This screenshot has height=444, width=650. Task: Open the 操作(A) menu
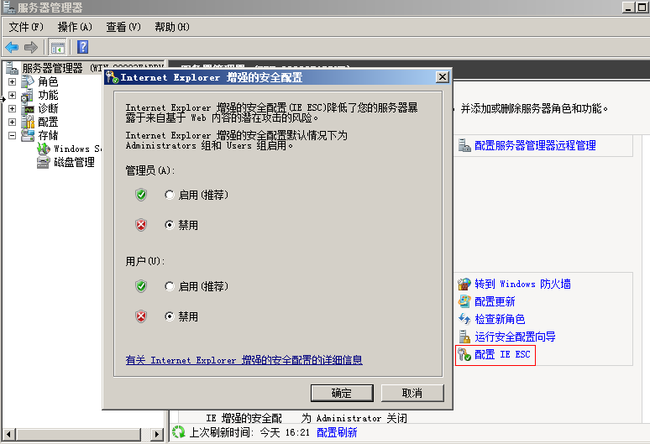click(x=75, y=27)
